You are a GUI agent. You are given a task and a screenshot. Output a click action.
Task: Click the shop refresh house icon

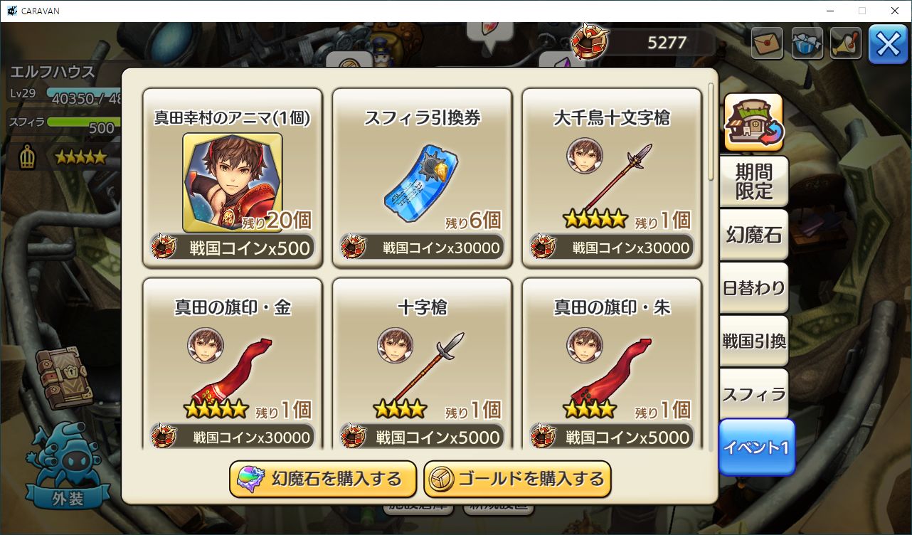753,122
